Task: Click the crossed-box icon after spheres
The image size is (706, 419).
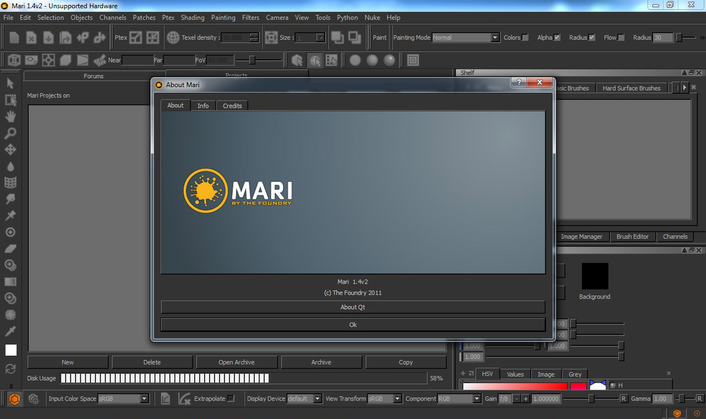Action: [413, 60]
